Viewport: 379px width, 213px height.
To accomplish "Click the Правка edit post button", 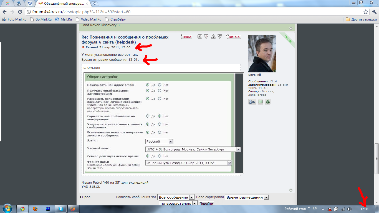I will pos(186,37).
